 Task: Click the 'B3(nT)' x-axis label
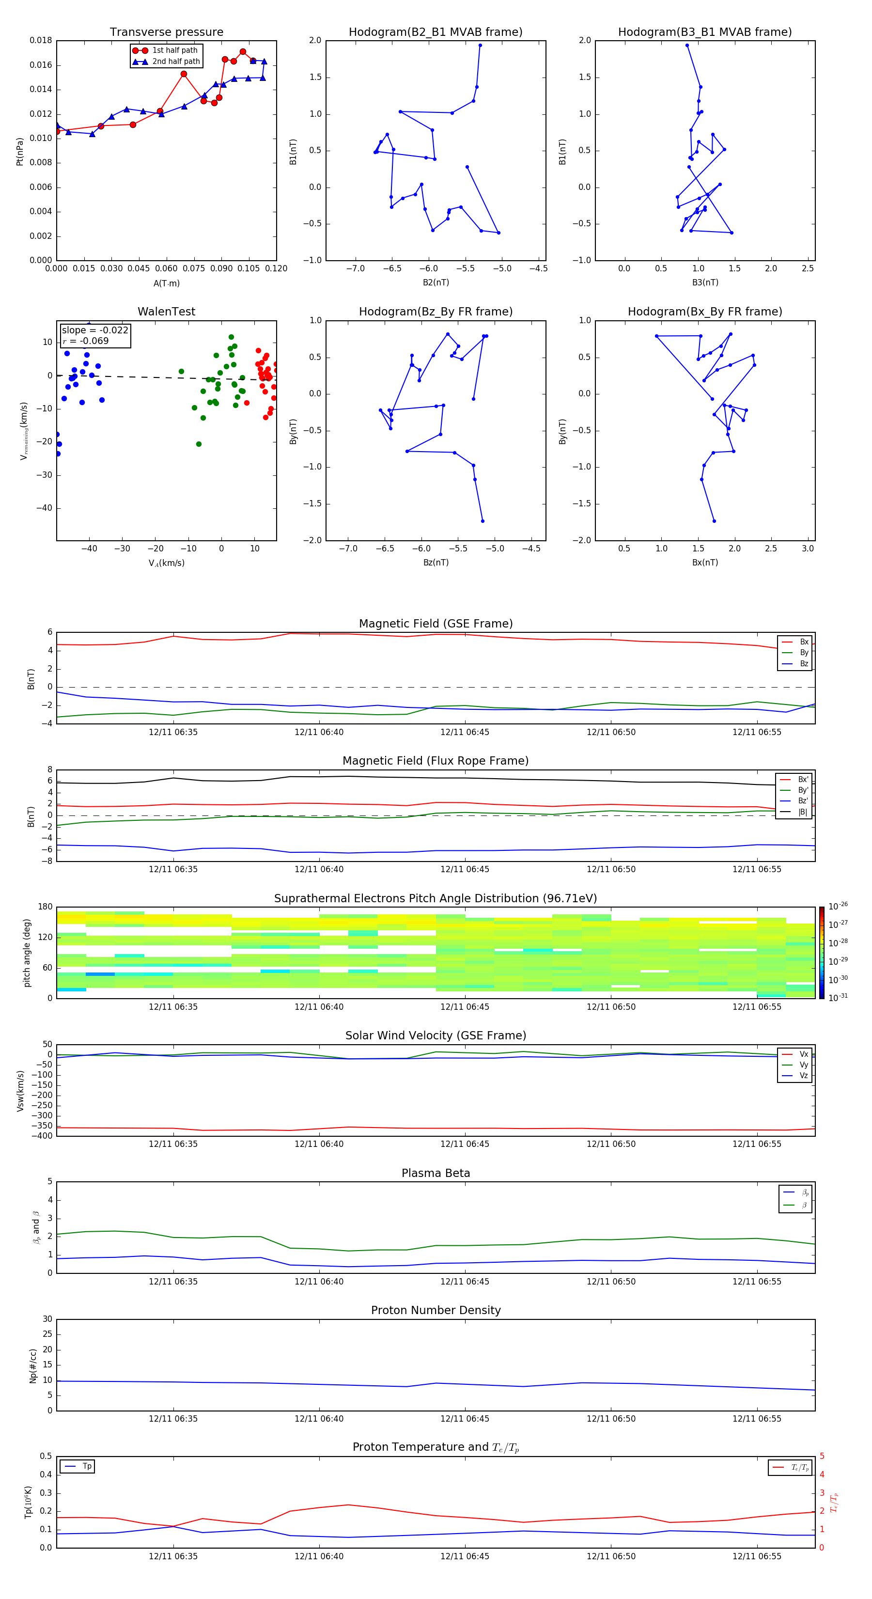pos(705,282)
